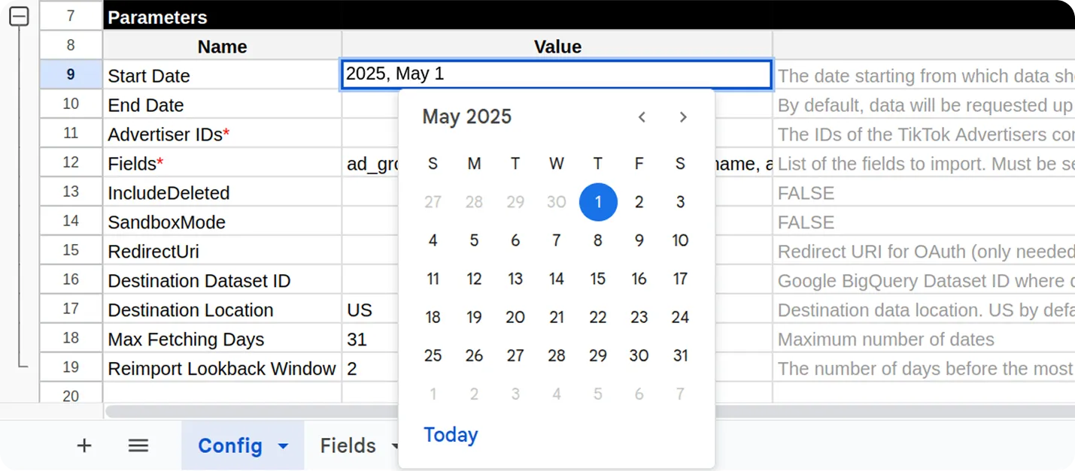Select the Config sheet tab
The image size is (1075, 471).
click(x=230, y=445)
